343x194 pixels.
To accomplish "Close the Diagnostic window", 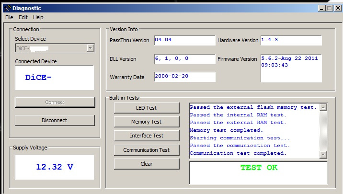I will click(338, 8).
